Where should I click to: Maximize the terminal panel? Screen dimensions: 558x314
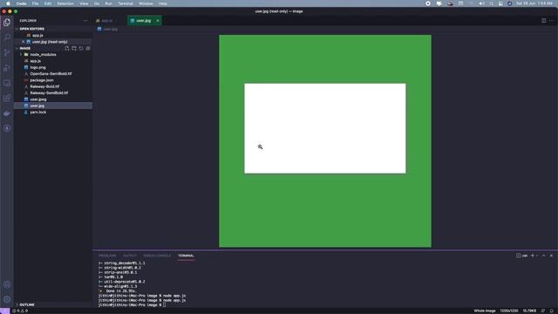[543, 256]
